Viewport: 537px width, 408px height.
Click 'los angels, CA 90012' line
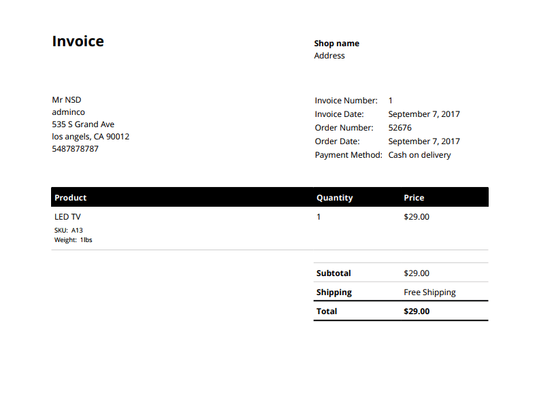coord(91,137)
